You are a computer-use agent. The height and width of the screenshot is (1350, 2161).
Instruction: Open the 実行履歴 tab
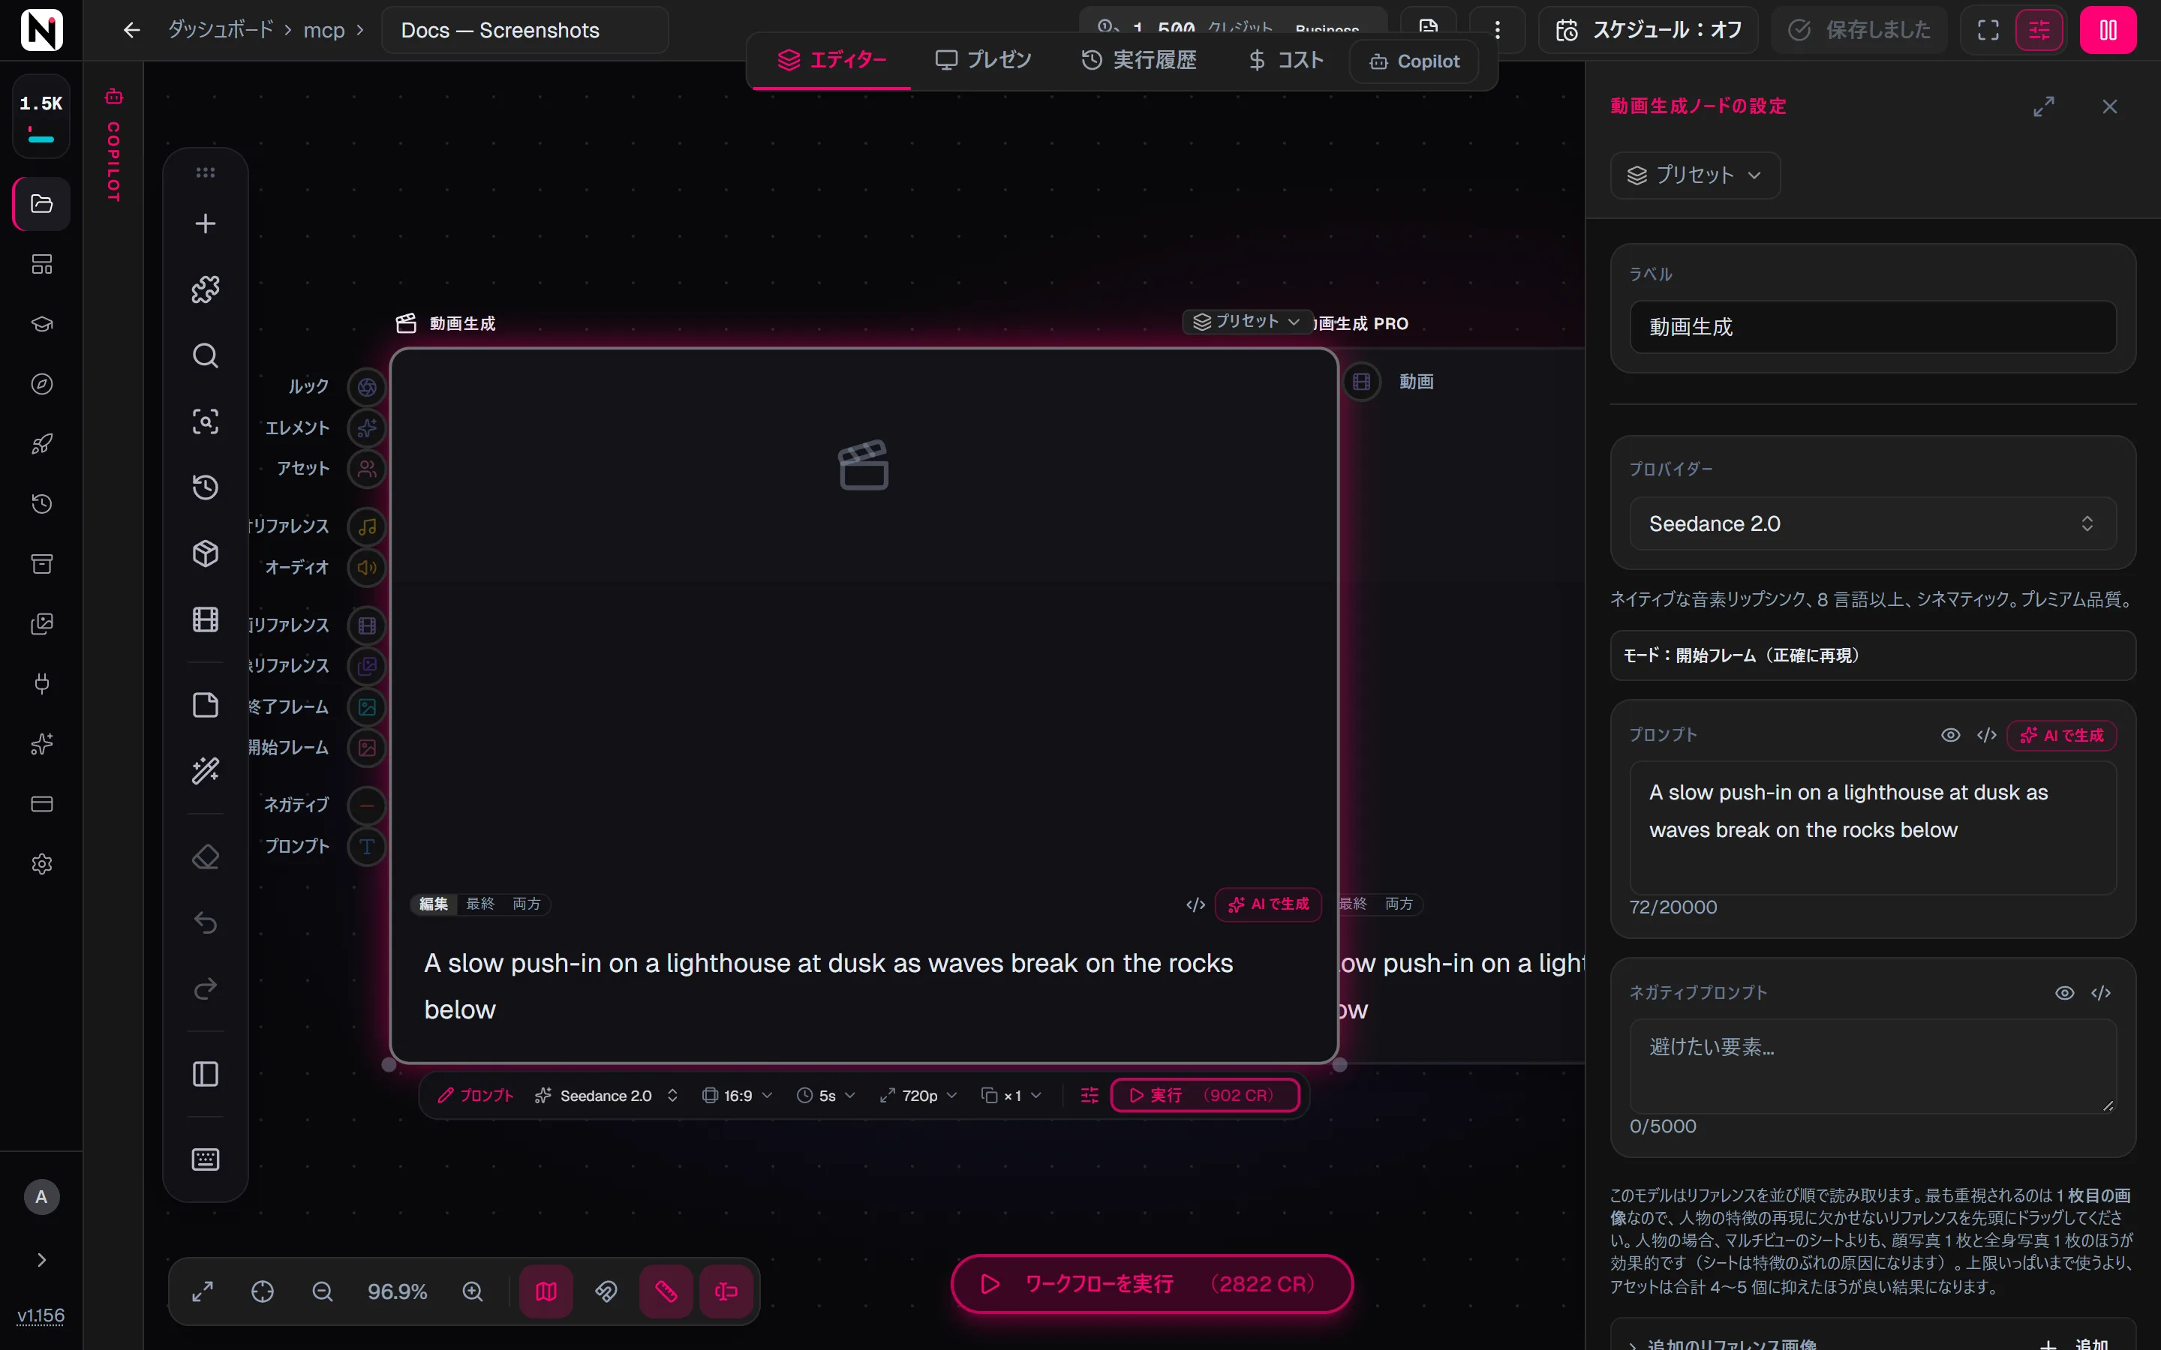(1138, 61)
